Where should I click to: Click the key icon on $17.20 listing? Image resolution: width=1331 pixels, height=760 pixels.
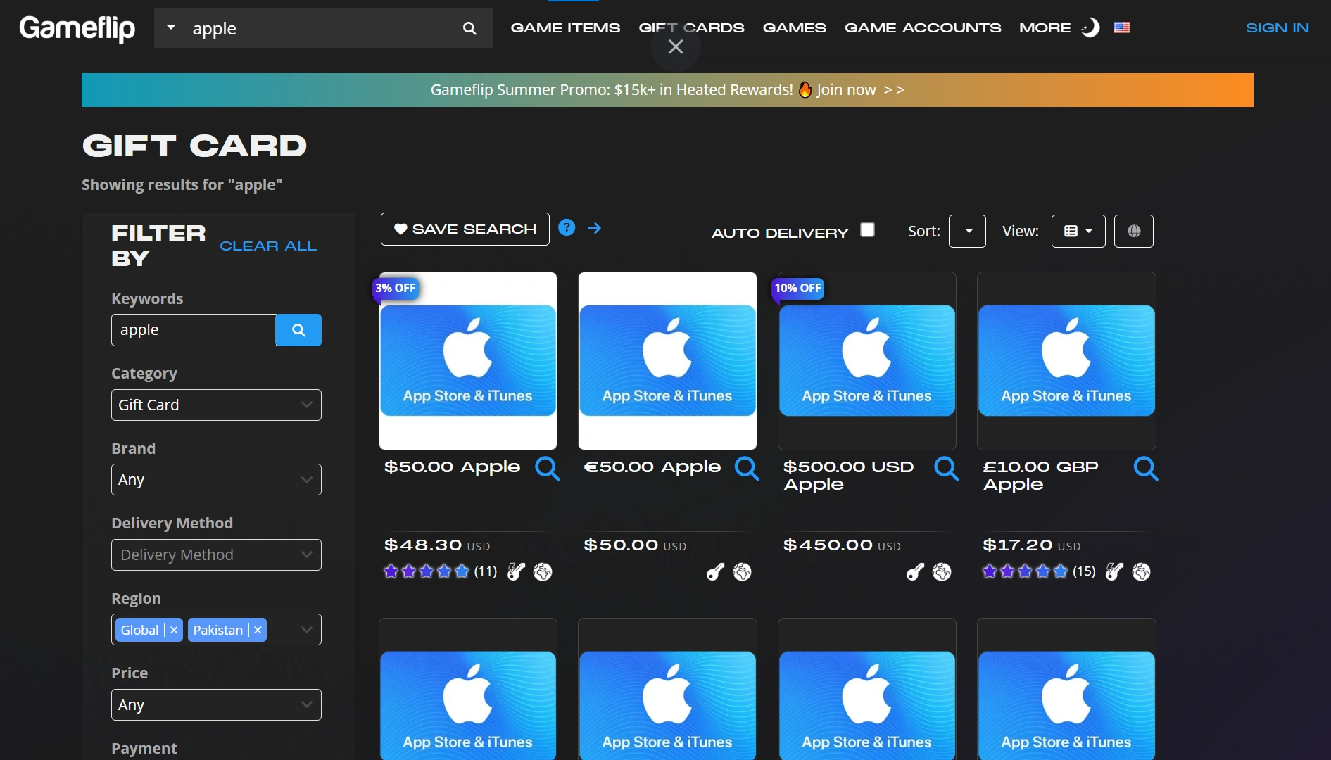(x=1114, y=571)
